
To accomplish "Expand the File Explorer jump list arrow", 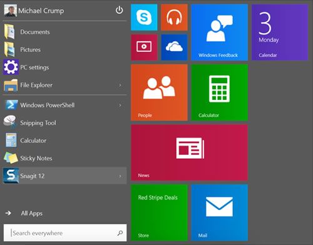I will (x=120, y=85).
